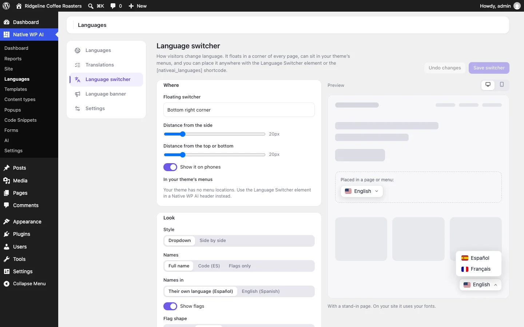This screenshot has height=327, width=524.
Task: Click the WordPress logo icon
Action: tap(6, 6)
